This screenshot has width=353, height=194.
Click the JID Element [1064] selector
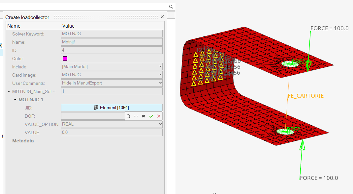pos(112,108)
